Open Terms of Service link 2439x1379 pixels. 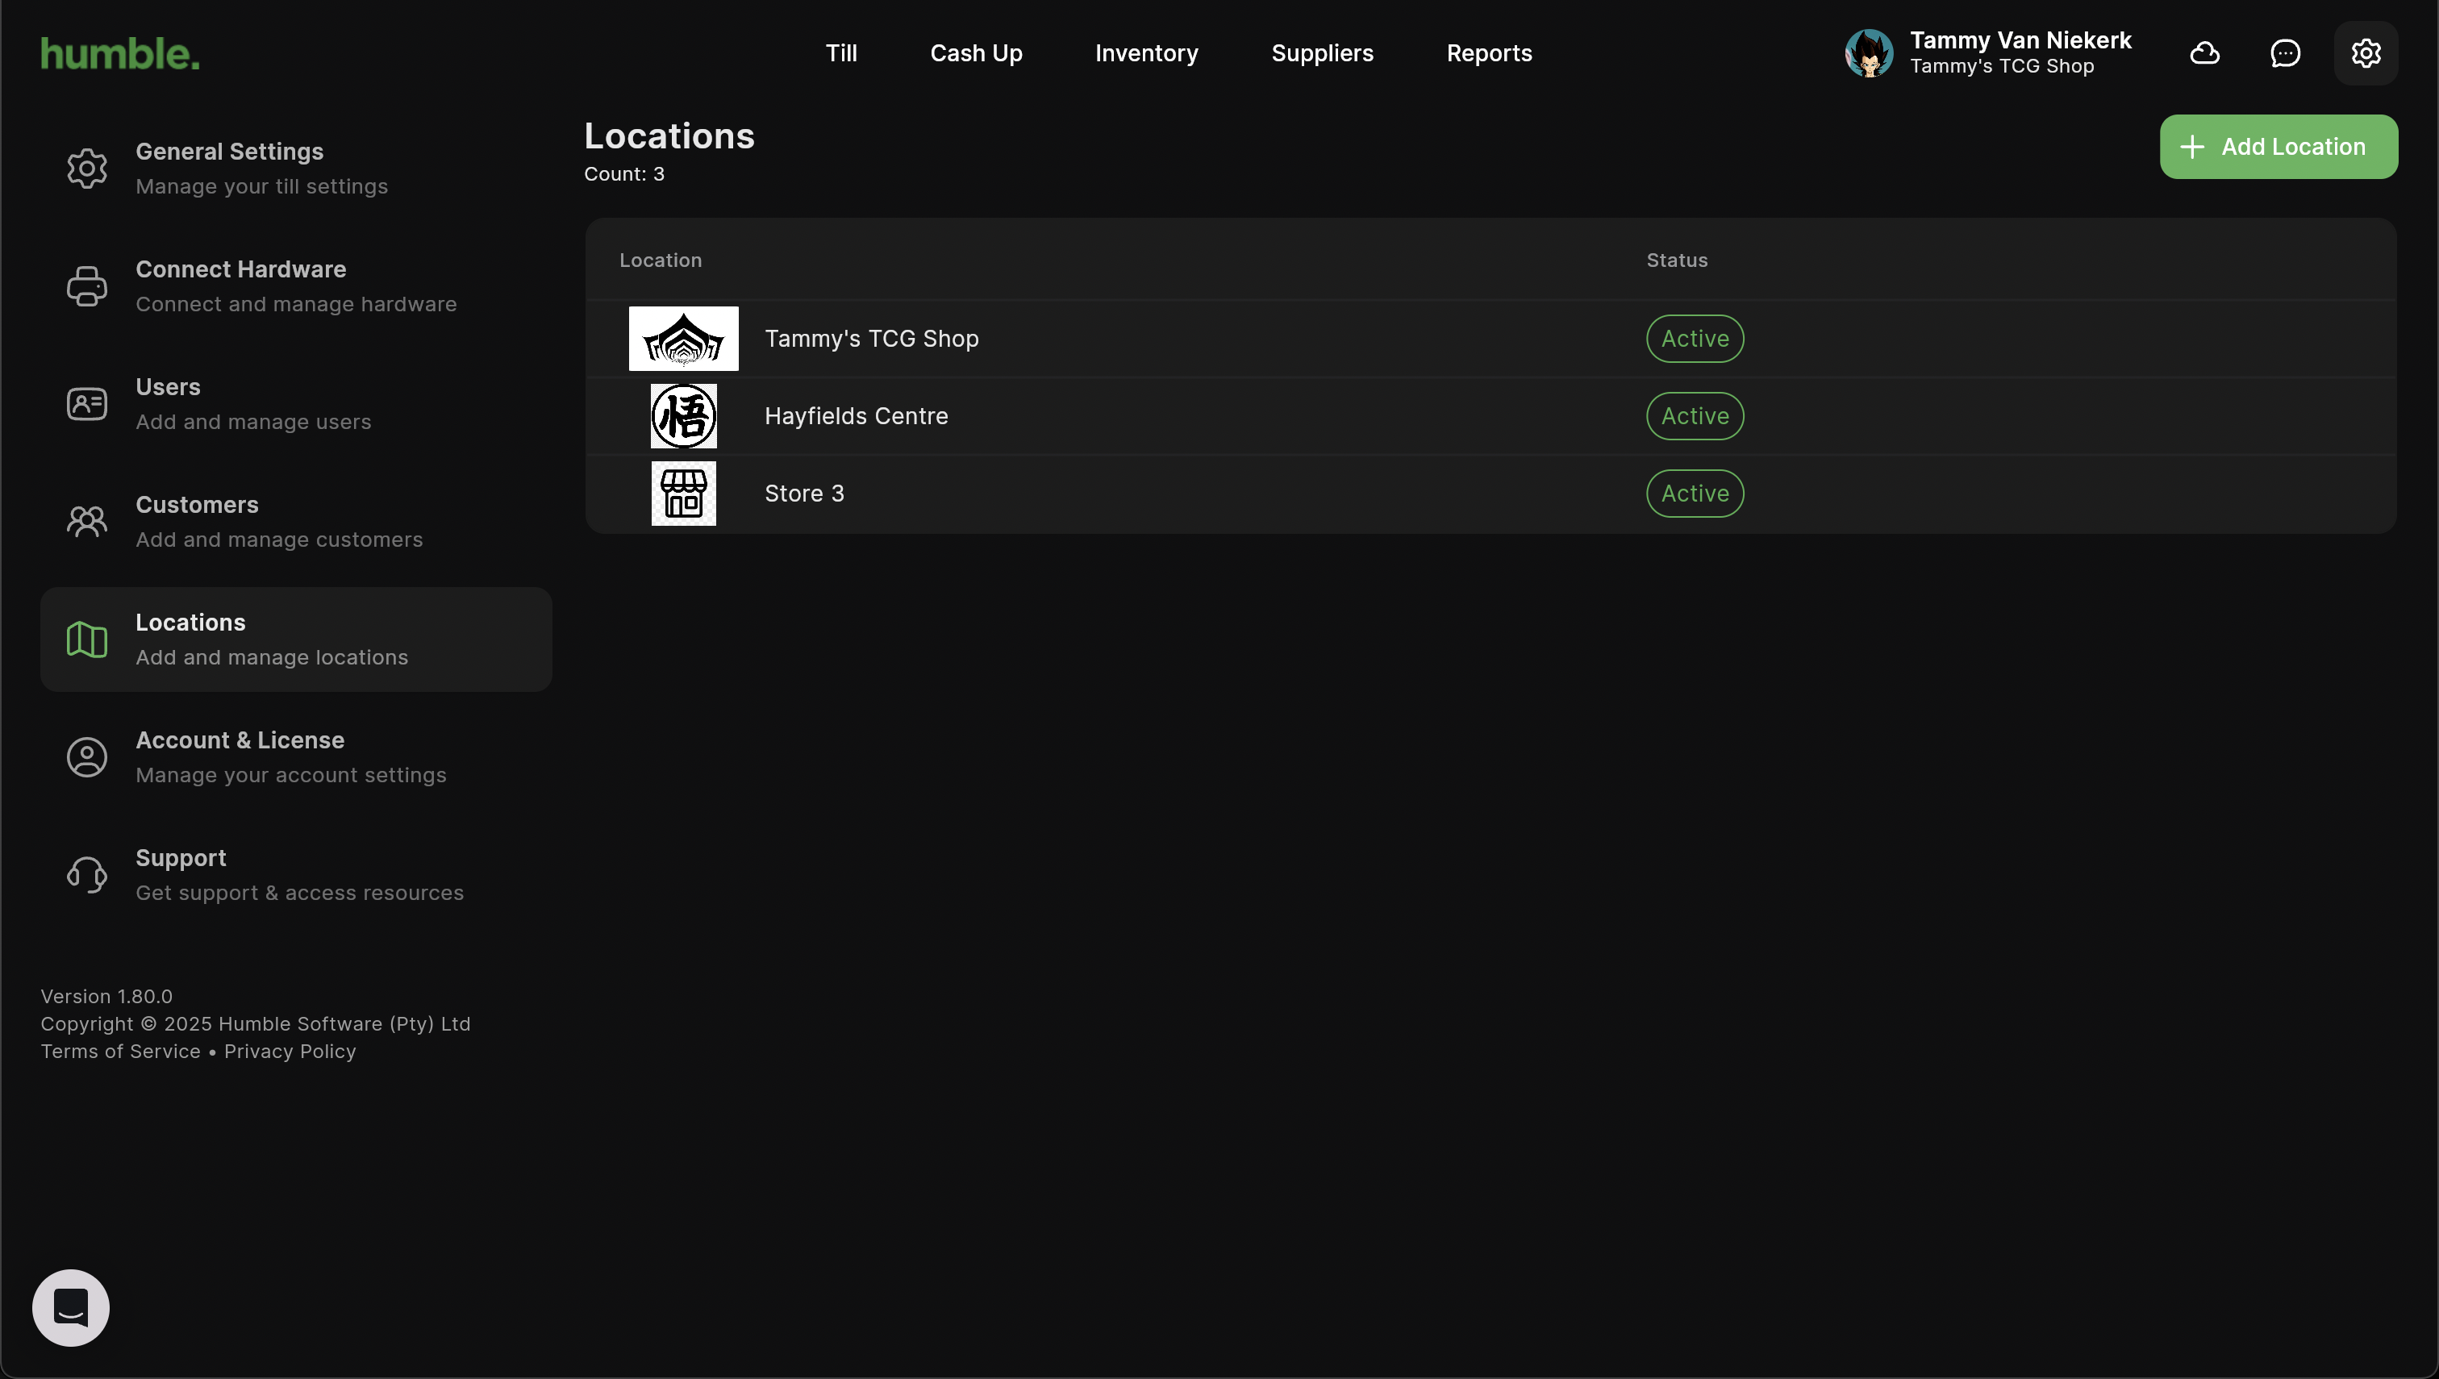coord(120,1052)
